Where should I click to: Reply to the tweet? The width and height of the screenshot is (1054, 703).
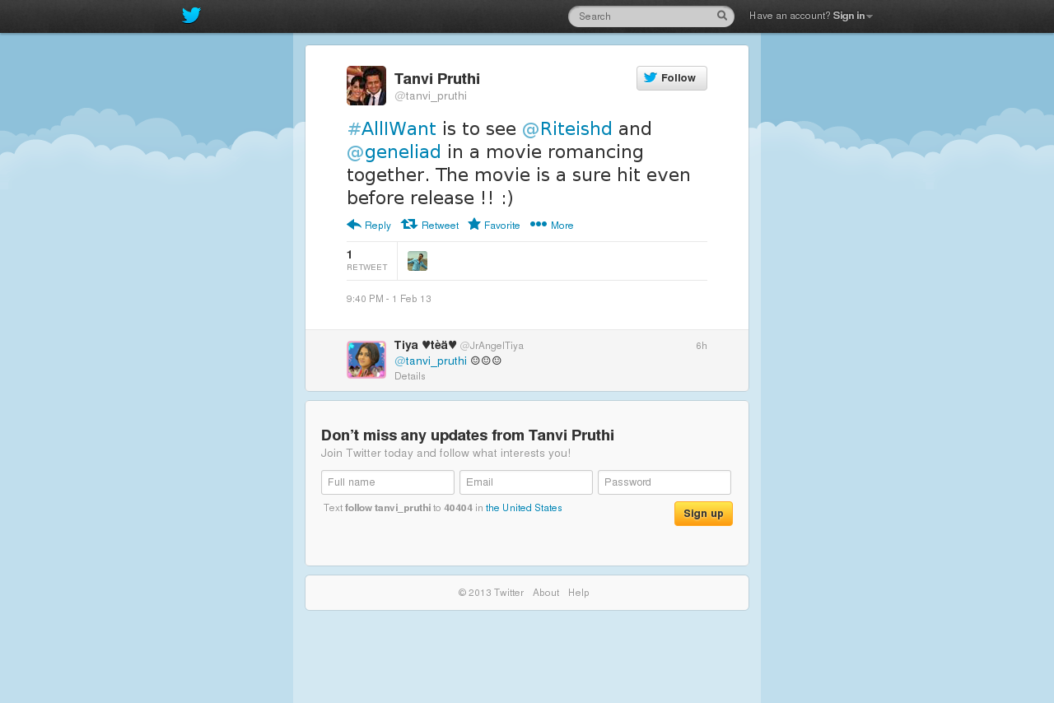369,225
